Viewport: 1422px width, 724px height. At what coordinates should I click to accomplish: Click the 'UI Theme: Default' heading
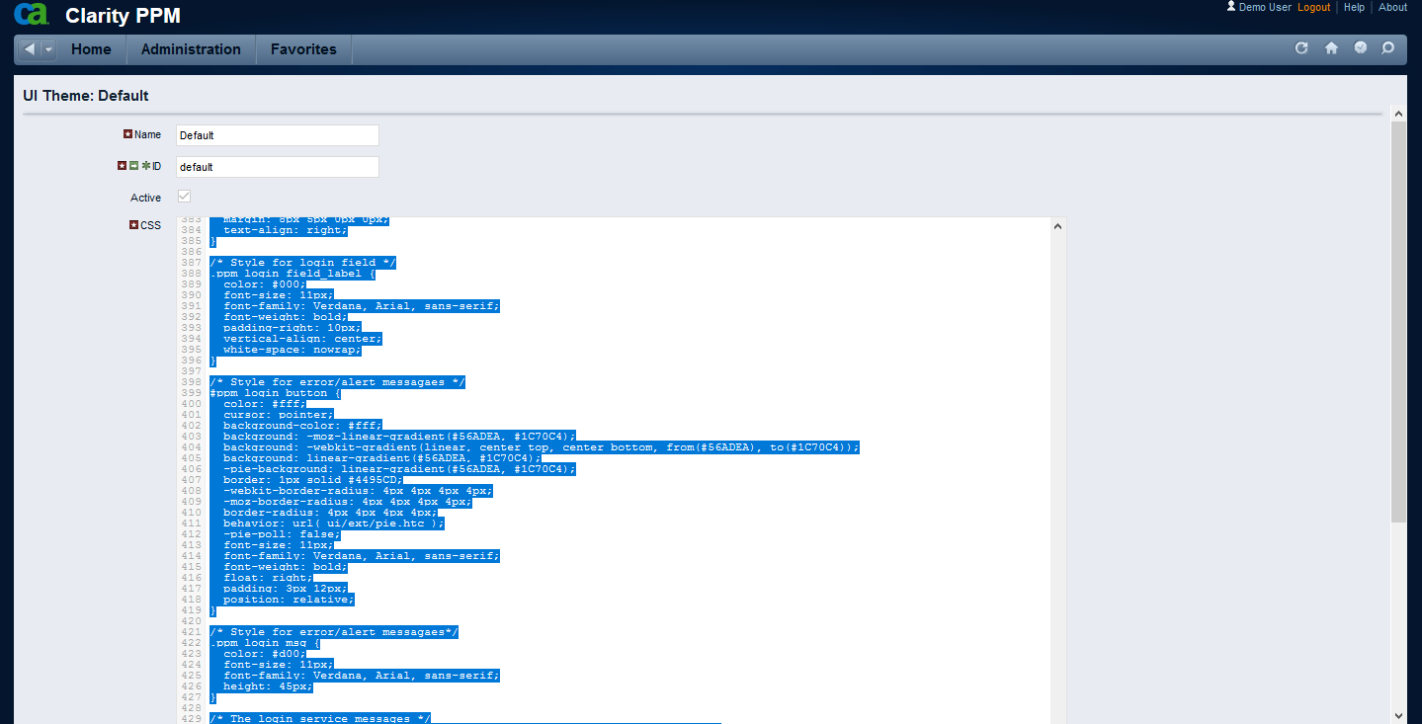pyautogui.click(x=86, y=96)
